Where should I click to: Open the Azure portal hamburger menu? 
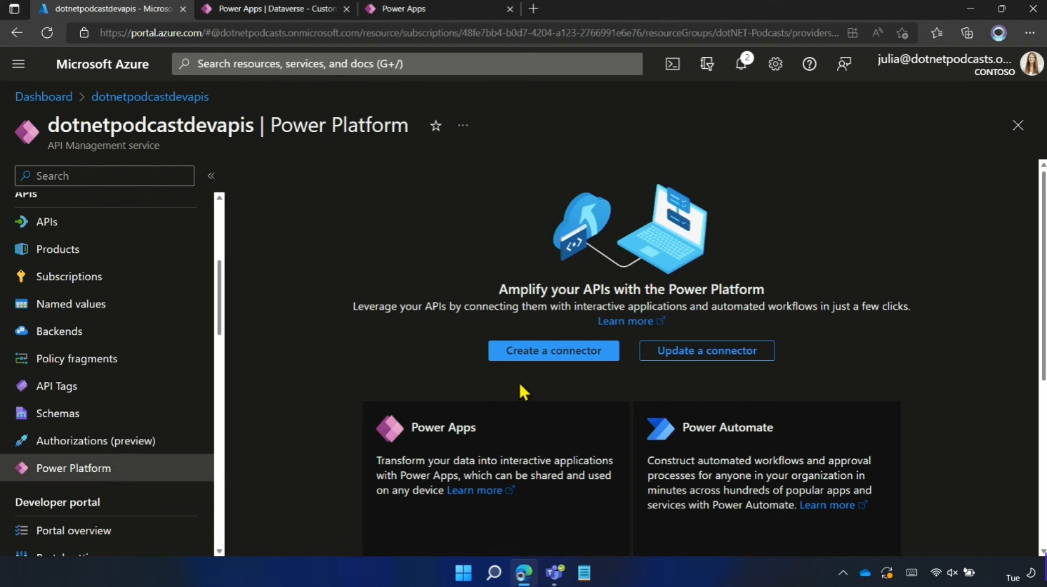click(18, 64)
